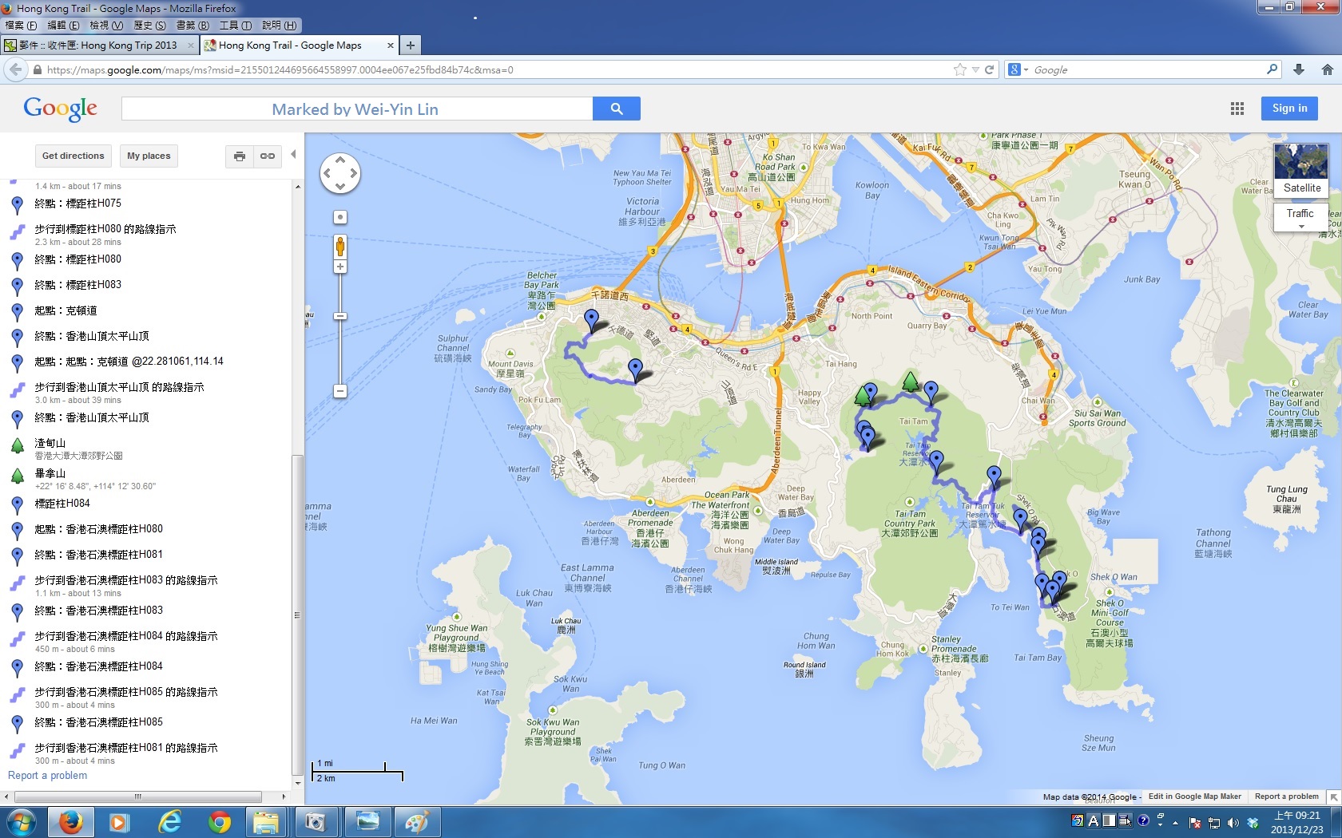The height and width of the screenshot is (838, 1342).
Task: Click the Google Maps search input field
Action: 357,109
